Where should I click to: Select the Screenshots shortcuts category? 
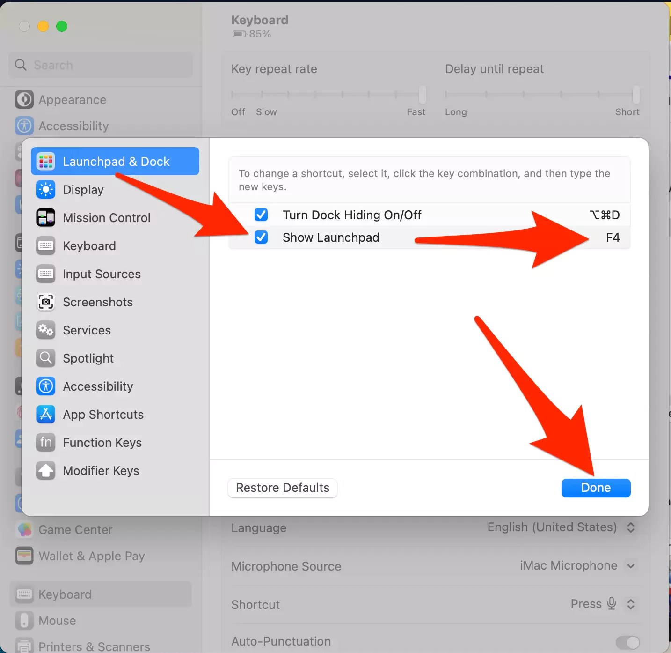[x=98, y=302]
